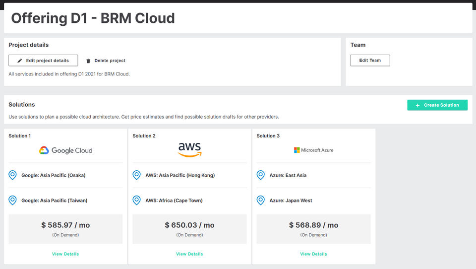Click the $ 568.89 / mo price
The height and width of the screenshot is (269, 476).
(313, 225)
